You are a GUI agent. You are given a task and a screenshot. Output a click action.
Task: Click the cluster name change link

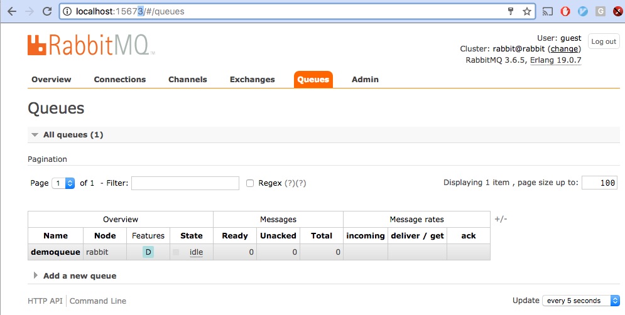coord(564,49)
